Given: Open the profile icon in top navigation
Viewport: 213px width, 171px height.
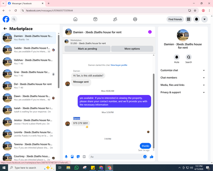Looking at the screenshot, I should tap(135, 19).
